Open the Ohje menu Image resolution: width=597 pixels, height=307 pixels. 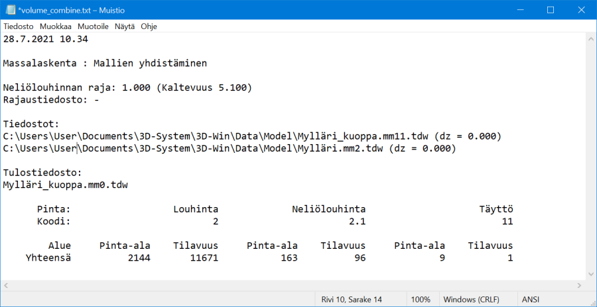point(149,26)
